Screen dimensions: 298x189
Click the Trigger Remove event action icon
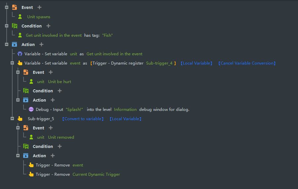31,165
